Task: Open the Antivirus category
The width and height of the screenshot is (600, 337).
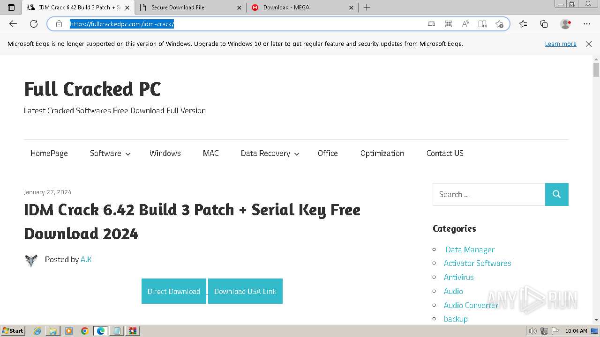Action: (459, 277)
